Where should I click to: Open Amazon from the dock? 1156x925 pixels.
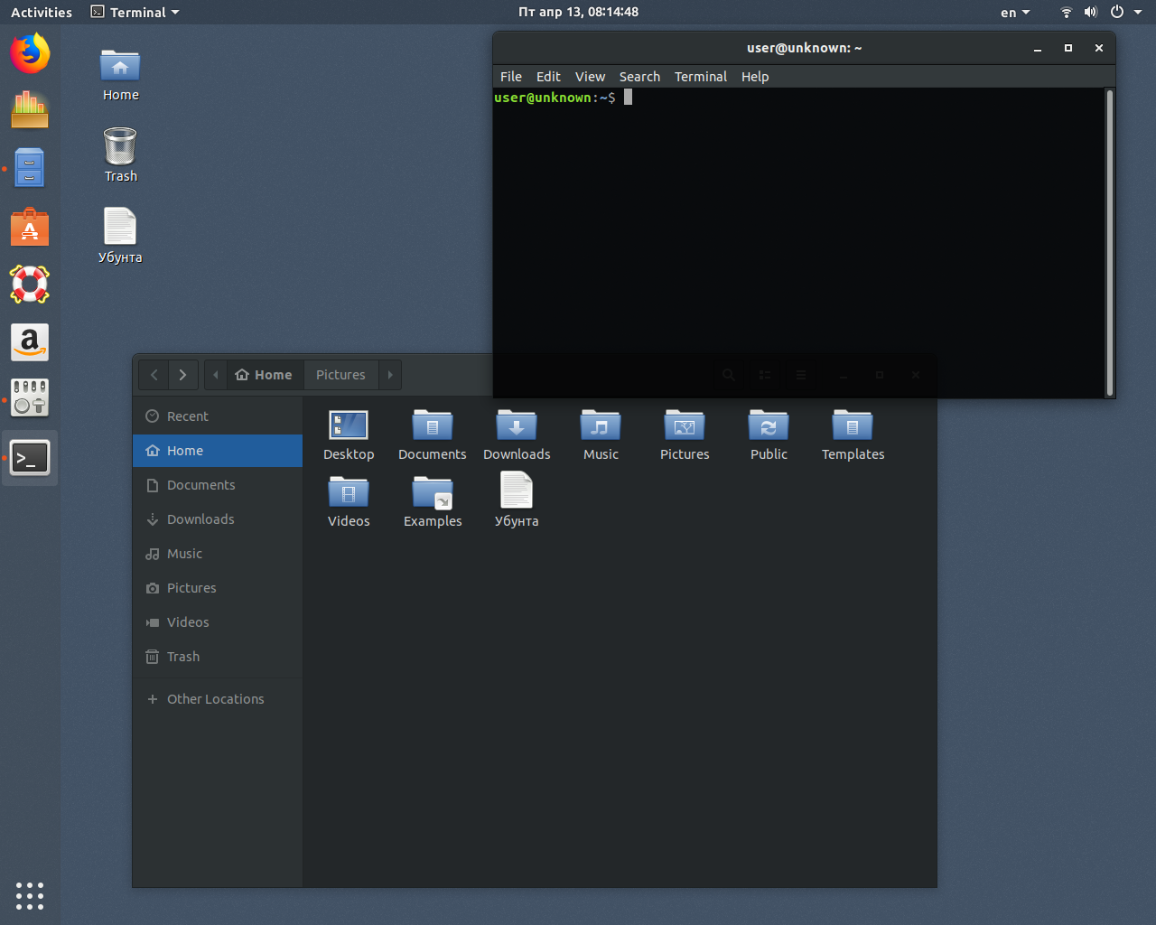click(30, 342)
